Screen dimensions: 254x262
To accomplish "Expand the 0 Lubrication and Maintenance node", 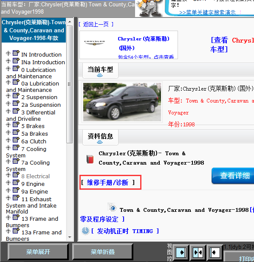I will click(x=8, y=68).
